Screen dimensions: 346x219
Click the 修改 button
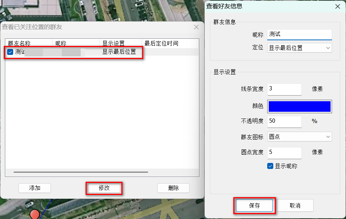click(x=104, y=188)
